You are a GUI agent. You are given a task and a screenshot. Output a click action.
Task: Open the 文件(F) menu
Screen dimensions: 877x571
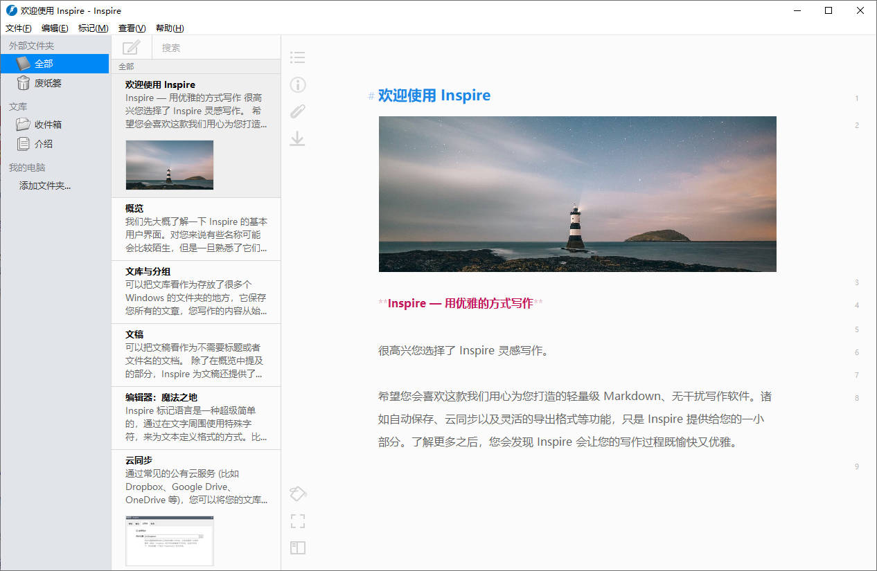tap(19, 28)
